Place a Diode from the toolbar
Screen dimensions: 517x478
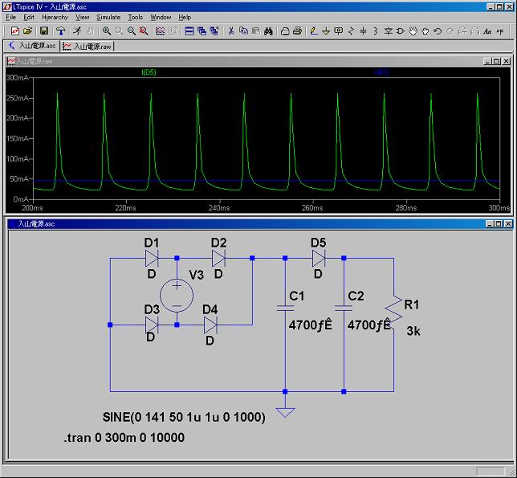388,31
